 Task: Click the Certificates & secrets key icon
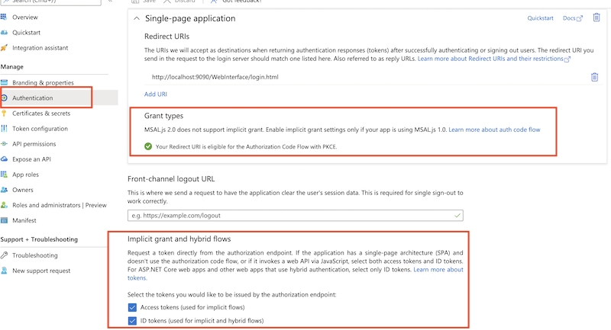[4, 113]
